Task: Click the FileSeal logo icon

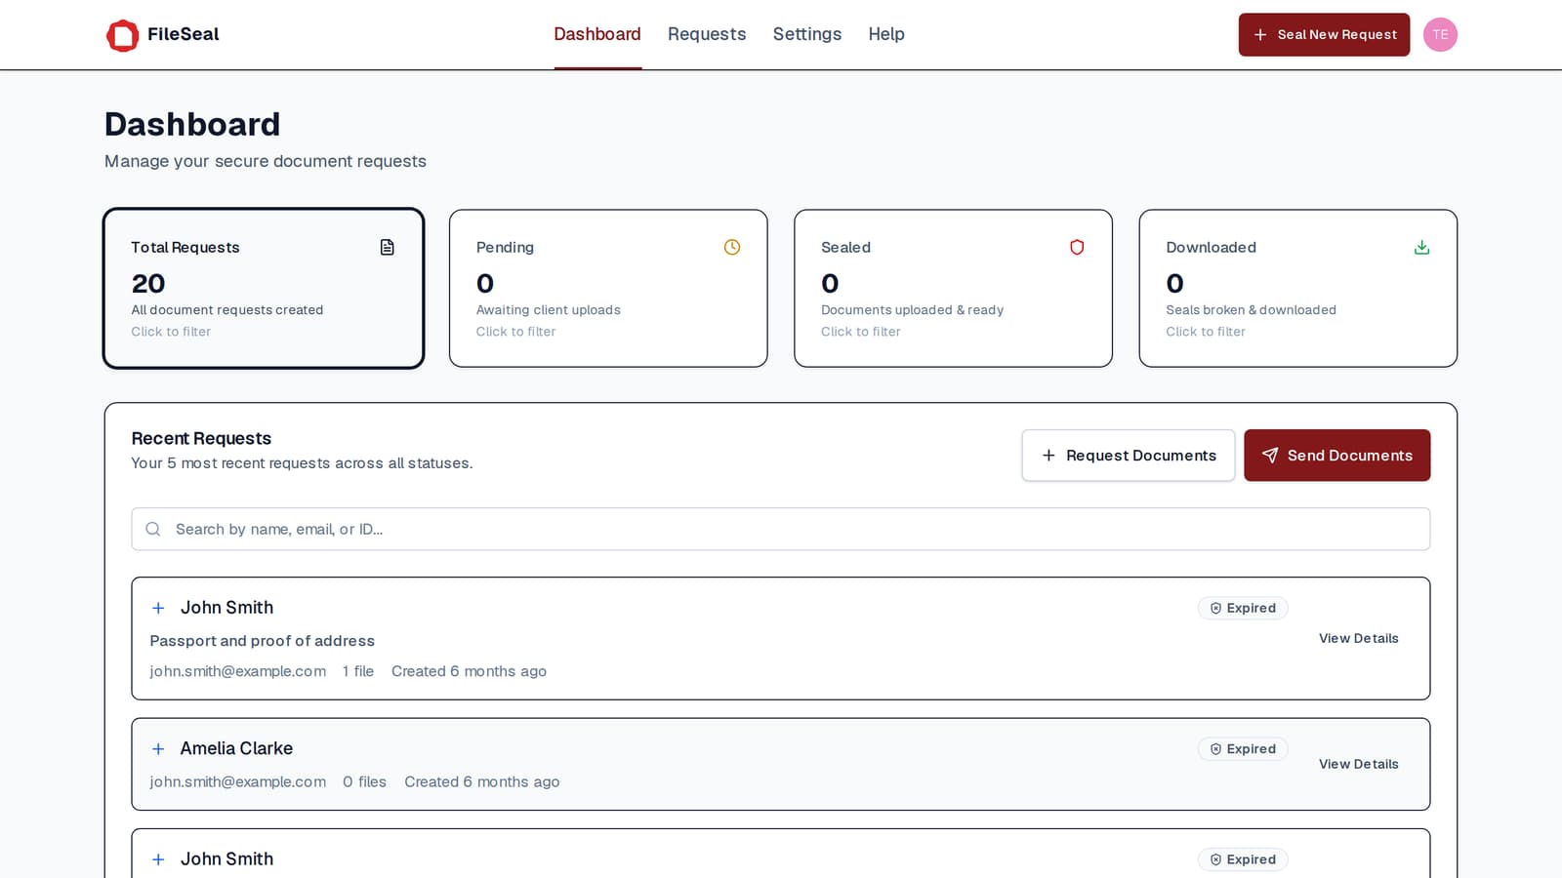Action: 122,35
